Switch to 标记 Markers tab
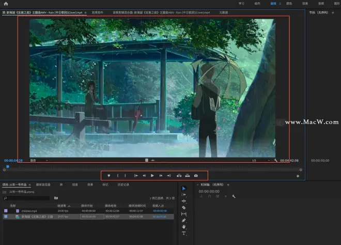The width and height of the screenshot is (341, 245). 105,185
